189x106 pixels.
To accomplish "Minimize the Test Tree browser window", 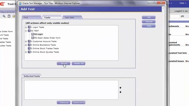I will (150, 3).
